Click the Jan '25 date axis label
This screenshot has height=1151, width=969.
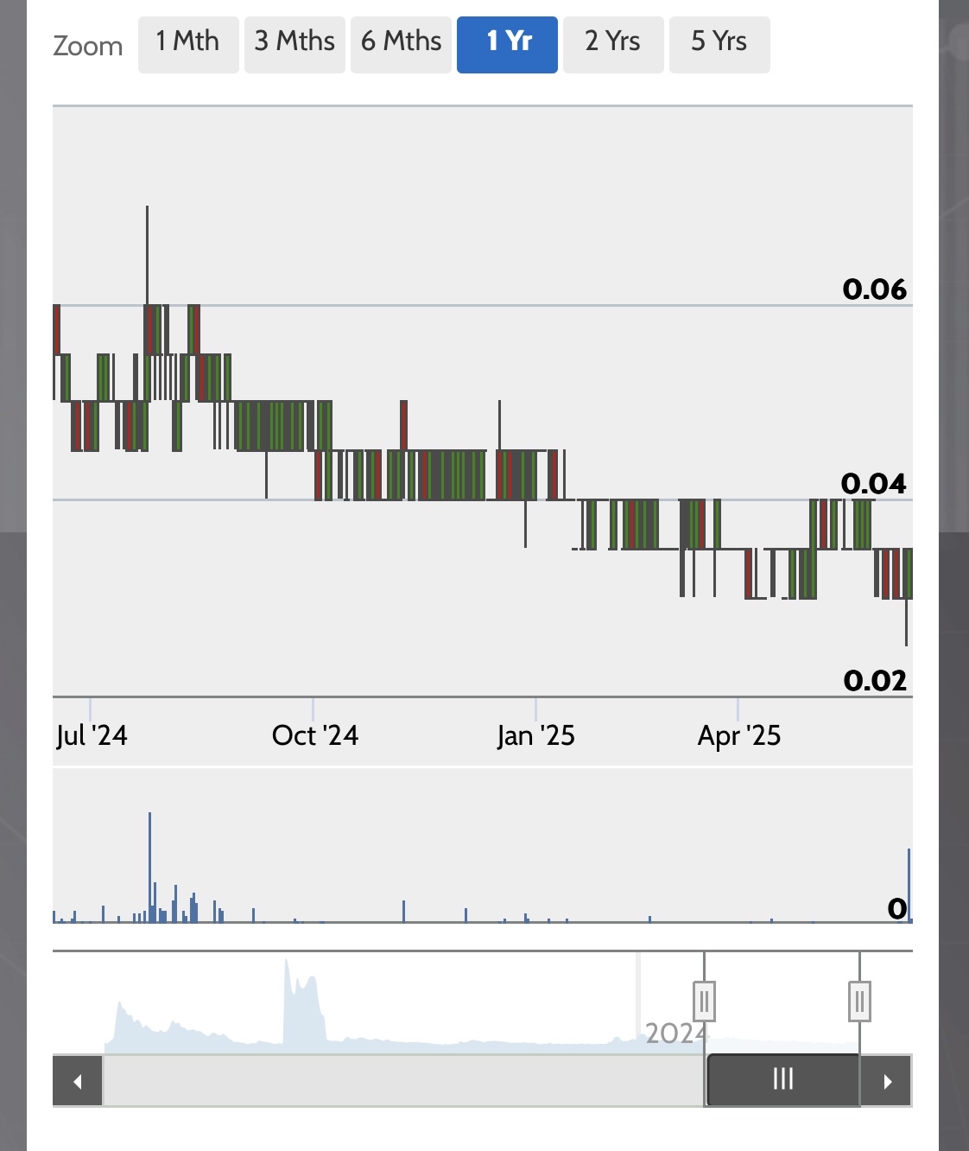tap(535, 735)
